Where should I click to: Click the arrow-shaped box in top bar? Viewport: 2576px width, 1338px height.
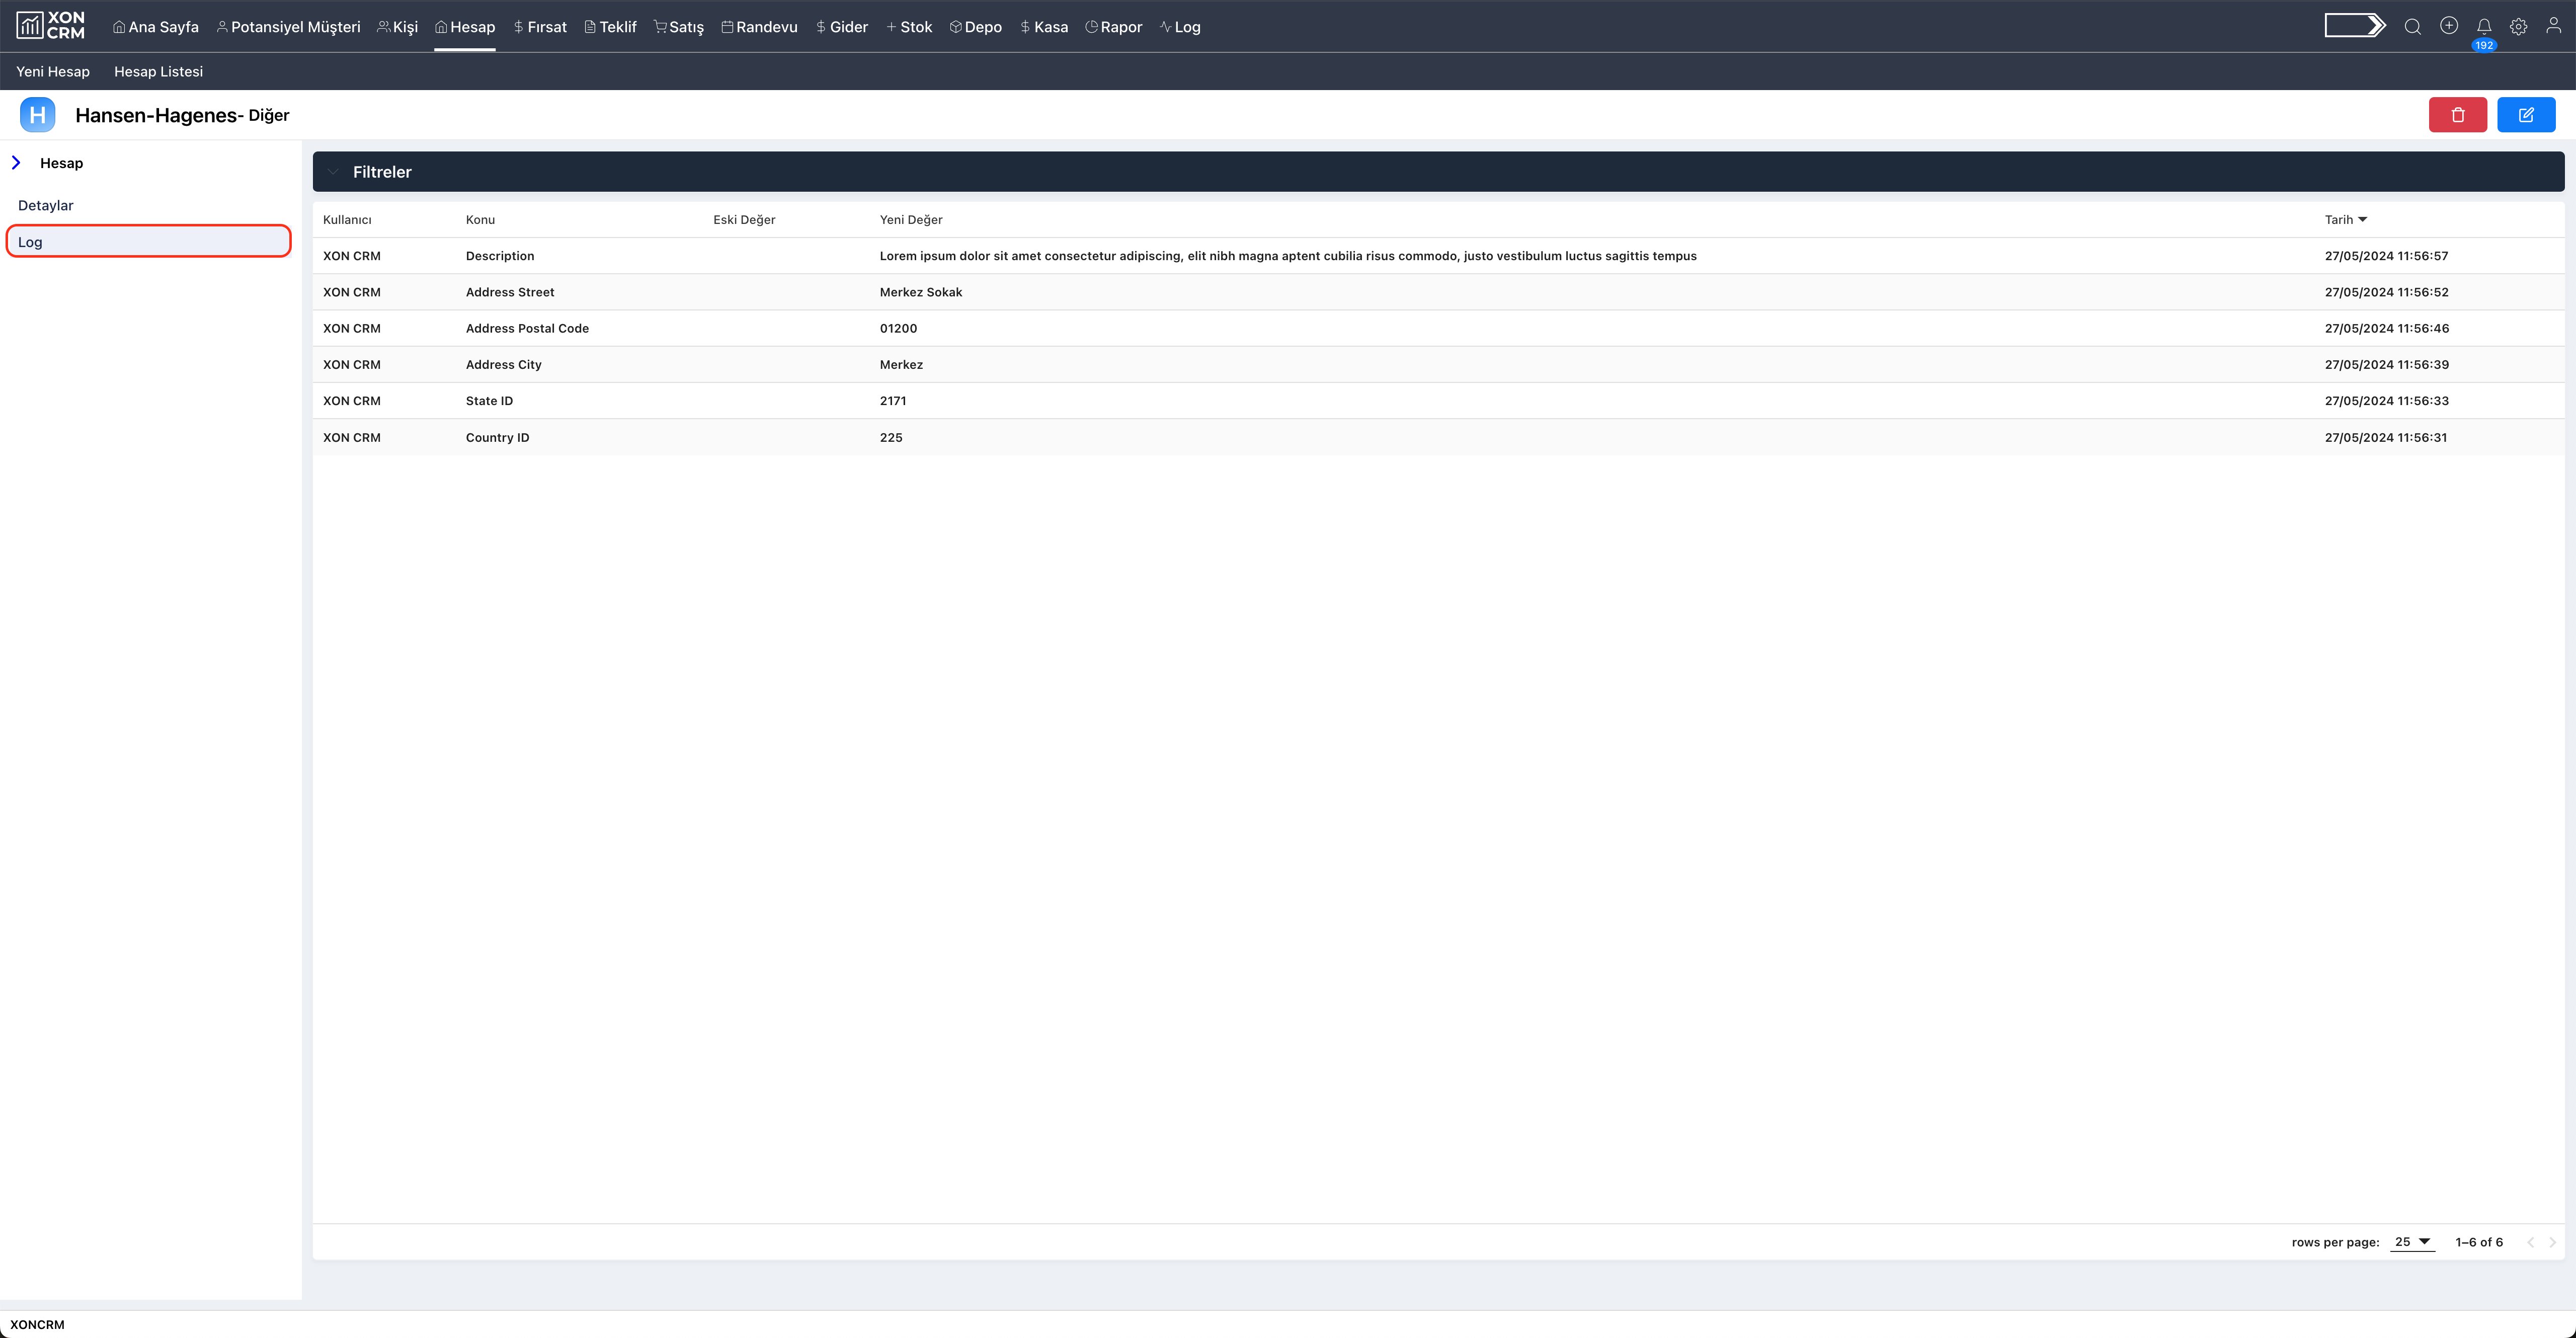(2355, 26)
